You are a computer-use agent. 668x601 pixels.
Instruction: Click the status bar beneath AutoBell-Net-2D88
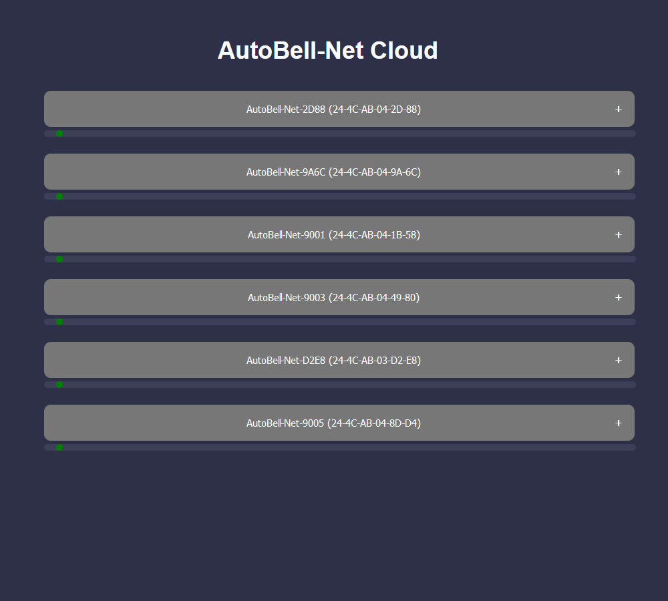[340, 134]
